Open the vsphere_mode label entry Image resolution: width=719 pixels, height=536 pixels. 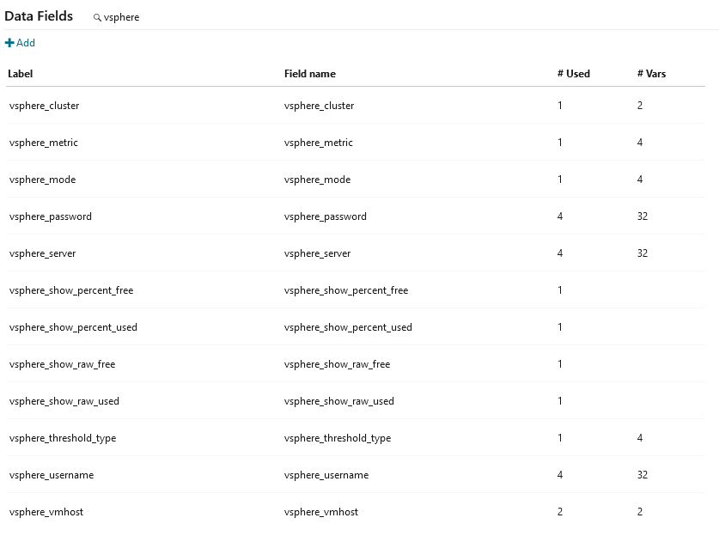point(42,180)
